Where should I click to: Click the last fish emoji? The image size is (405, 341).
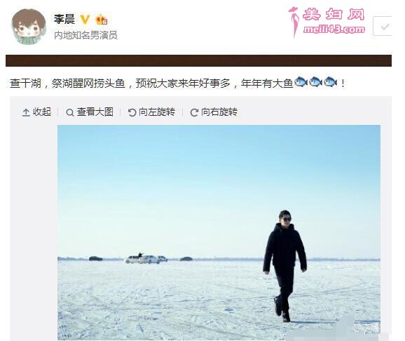tap(331, 82)
